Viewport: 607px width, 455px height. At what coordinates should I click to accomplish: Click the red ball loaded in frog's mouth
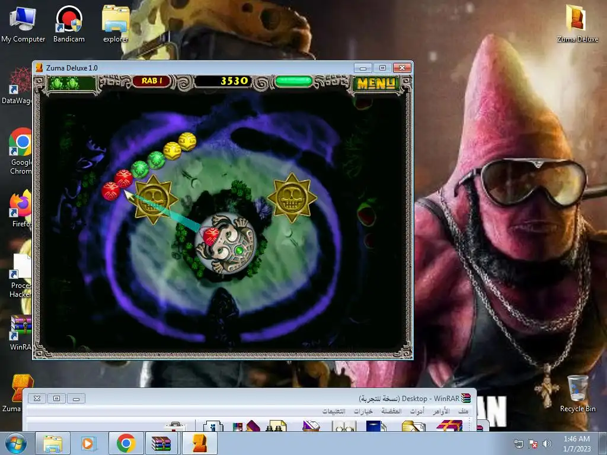[x=211, y=236]
